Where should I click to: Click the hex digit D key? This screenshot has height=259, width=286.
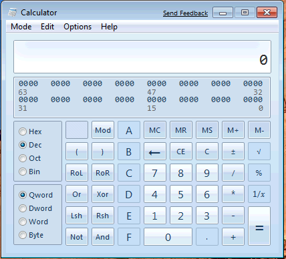(129, 194)
